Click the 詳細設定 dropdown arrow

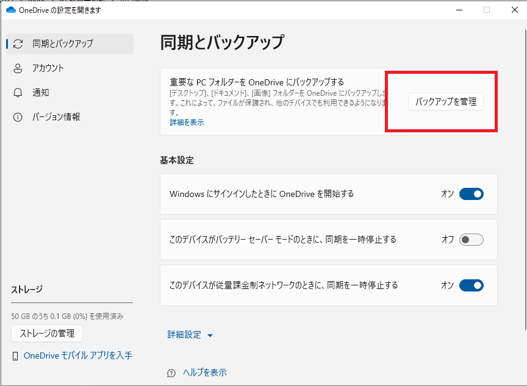tap(210, 335)
